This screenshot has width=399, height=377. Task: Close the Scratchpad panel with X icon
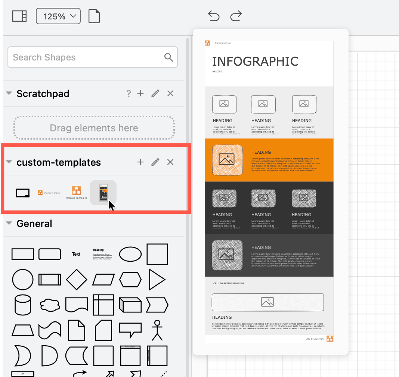click(x=170, y=93)
